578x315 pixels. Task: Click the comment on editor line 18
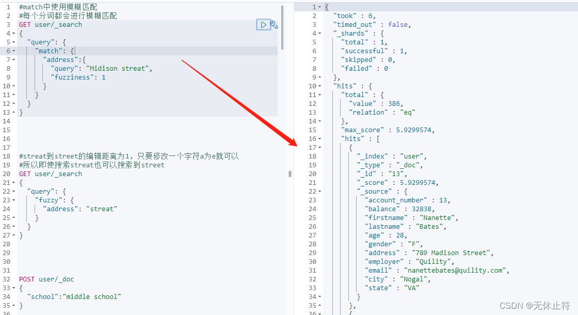tap(129, 156)
